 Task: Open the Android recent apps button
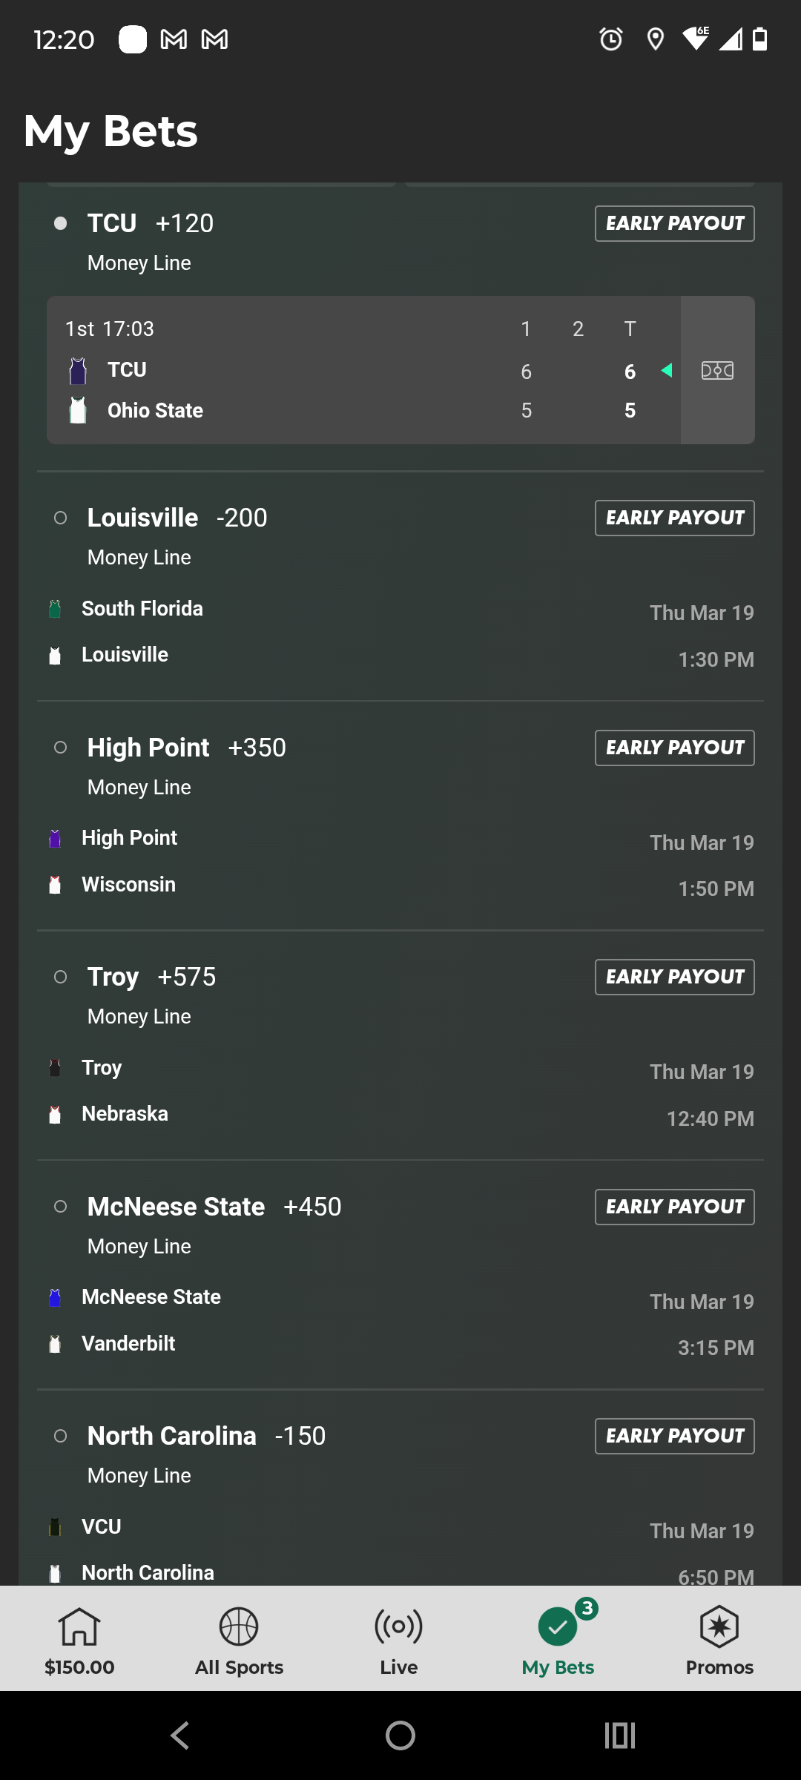point(620,1735)
